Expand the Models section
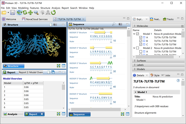 (x=135, y=69)
